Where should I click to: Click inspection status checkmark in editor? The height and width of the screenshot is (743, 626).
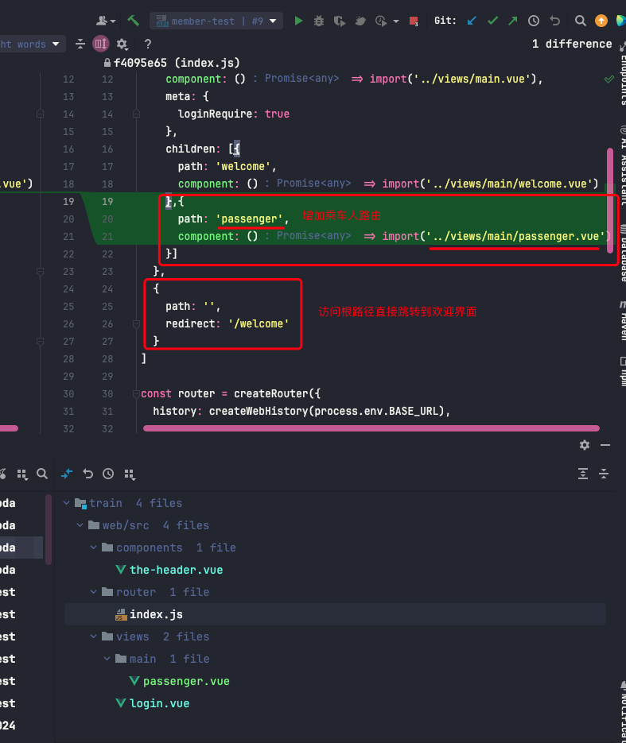pyautogui.click(x=609, y=79)
